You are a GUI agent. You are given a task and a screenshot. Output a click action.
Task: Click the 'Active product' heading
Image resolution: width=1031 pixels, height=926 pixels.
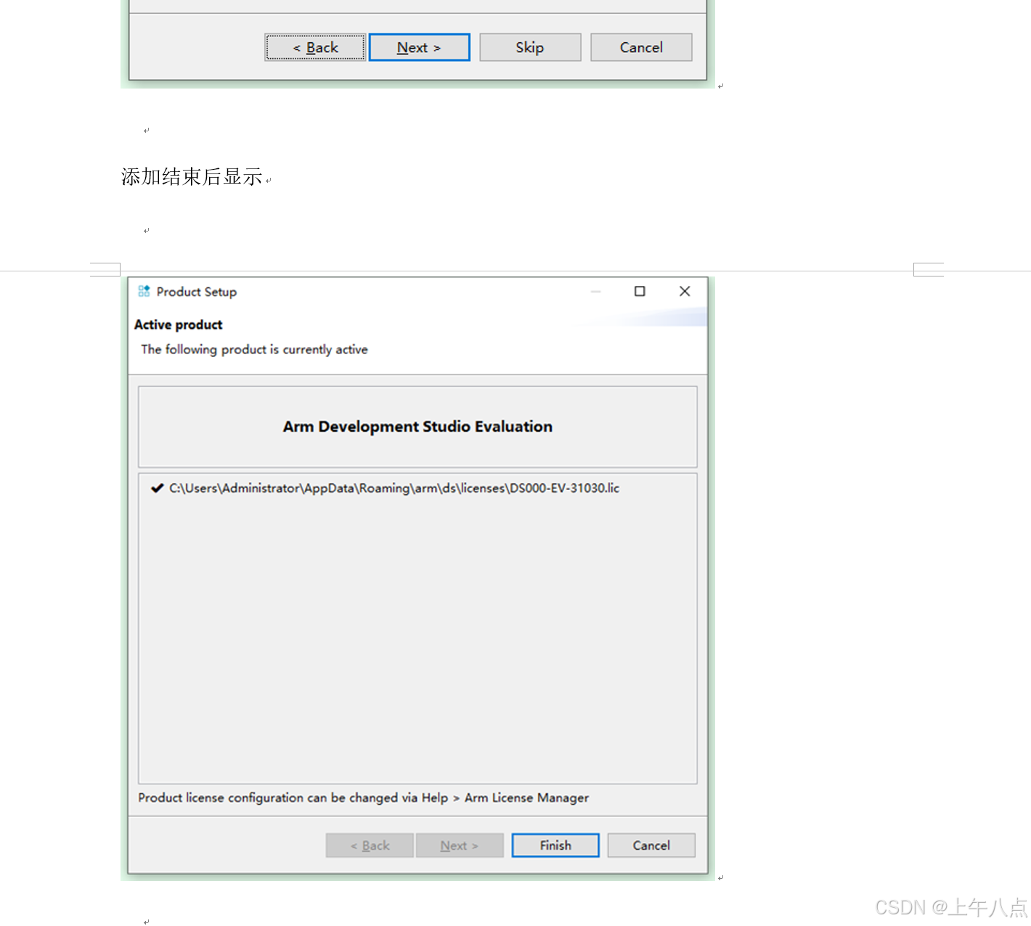pyautogui.click(x=178, y=324)
